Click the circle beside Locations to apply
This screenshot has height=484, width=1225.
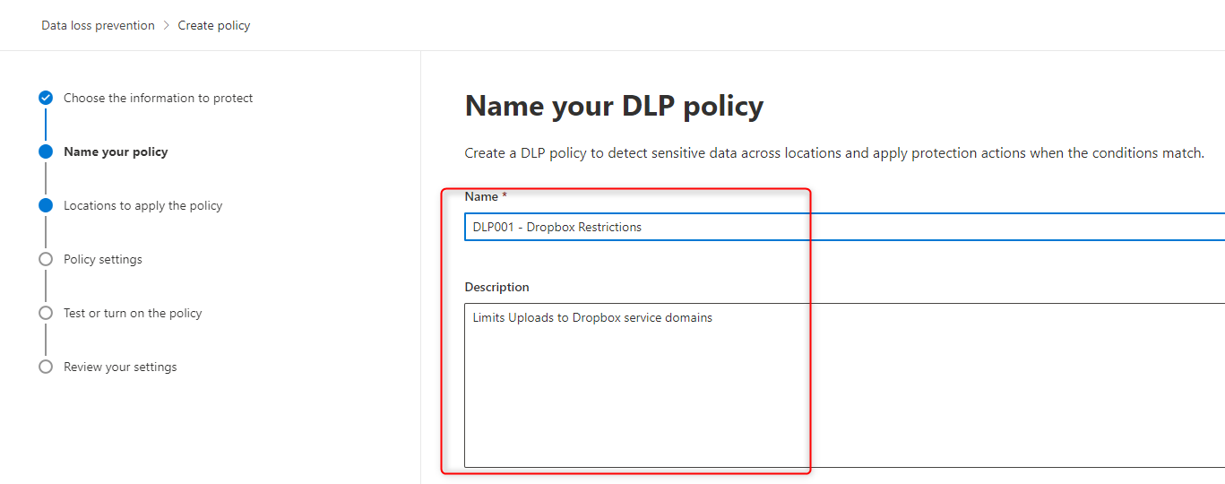click(x=46, y=205)
